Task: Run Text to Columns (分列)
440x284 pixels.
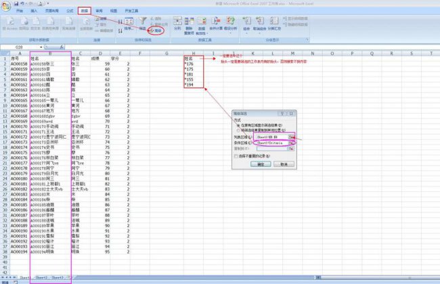Action: click(x=177, y=24)
